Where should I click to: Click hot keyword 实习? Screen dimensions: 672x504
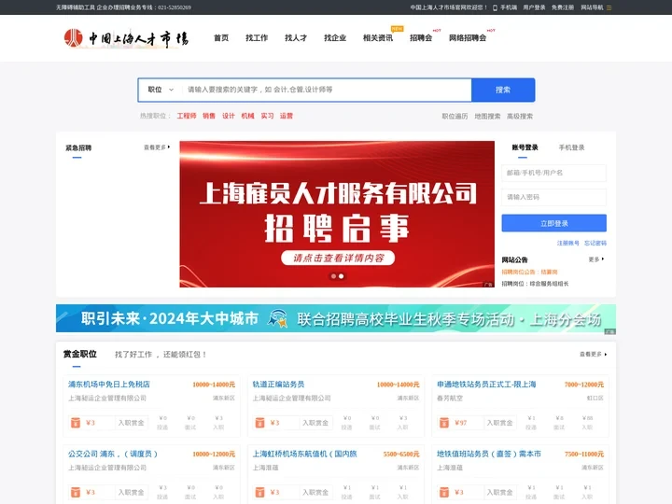(268, 116)
